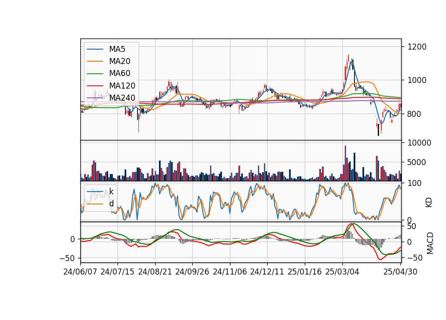Click the 24/11/06 date label

tap(230, 272)
